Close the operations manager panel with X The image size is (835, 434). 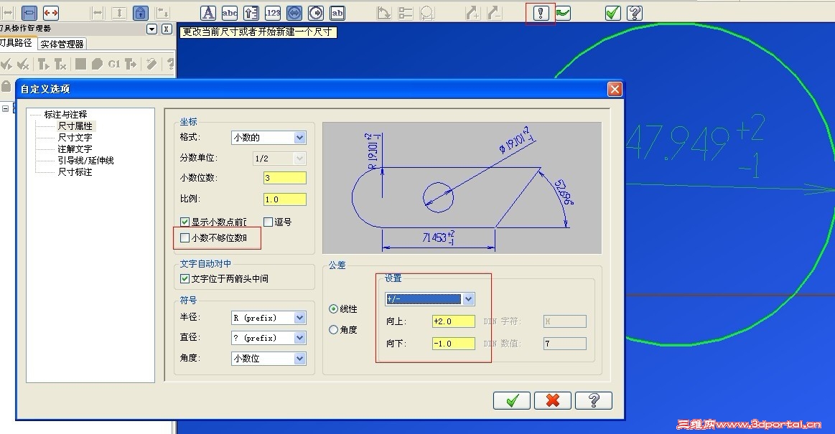[x=167, y=29]
